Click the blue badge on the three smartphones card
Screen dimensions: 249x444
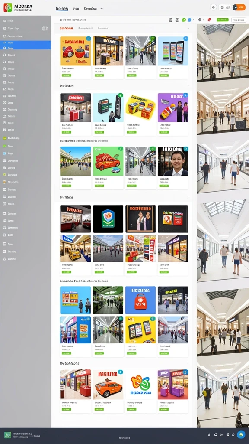pos(185,39)
